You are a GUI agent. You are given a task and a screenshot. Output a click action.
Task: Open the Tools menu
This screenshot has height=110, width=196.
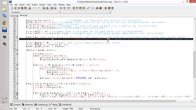click(49, 5)
